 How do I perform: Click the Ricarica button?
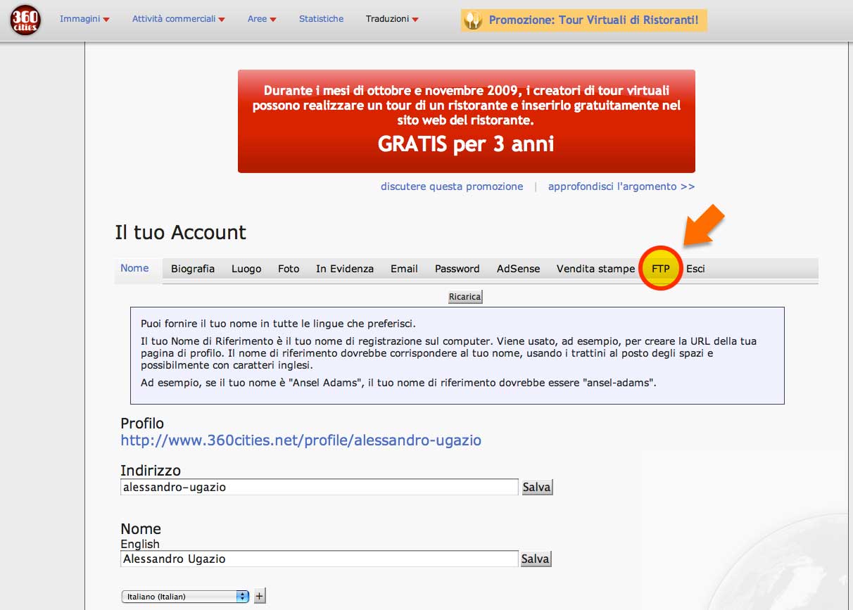[465, 297]
